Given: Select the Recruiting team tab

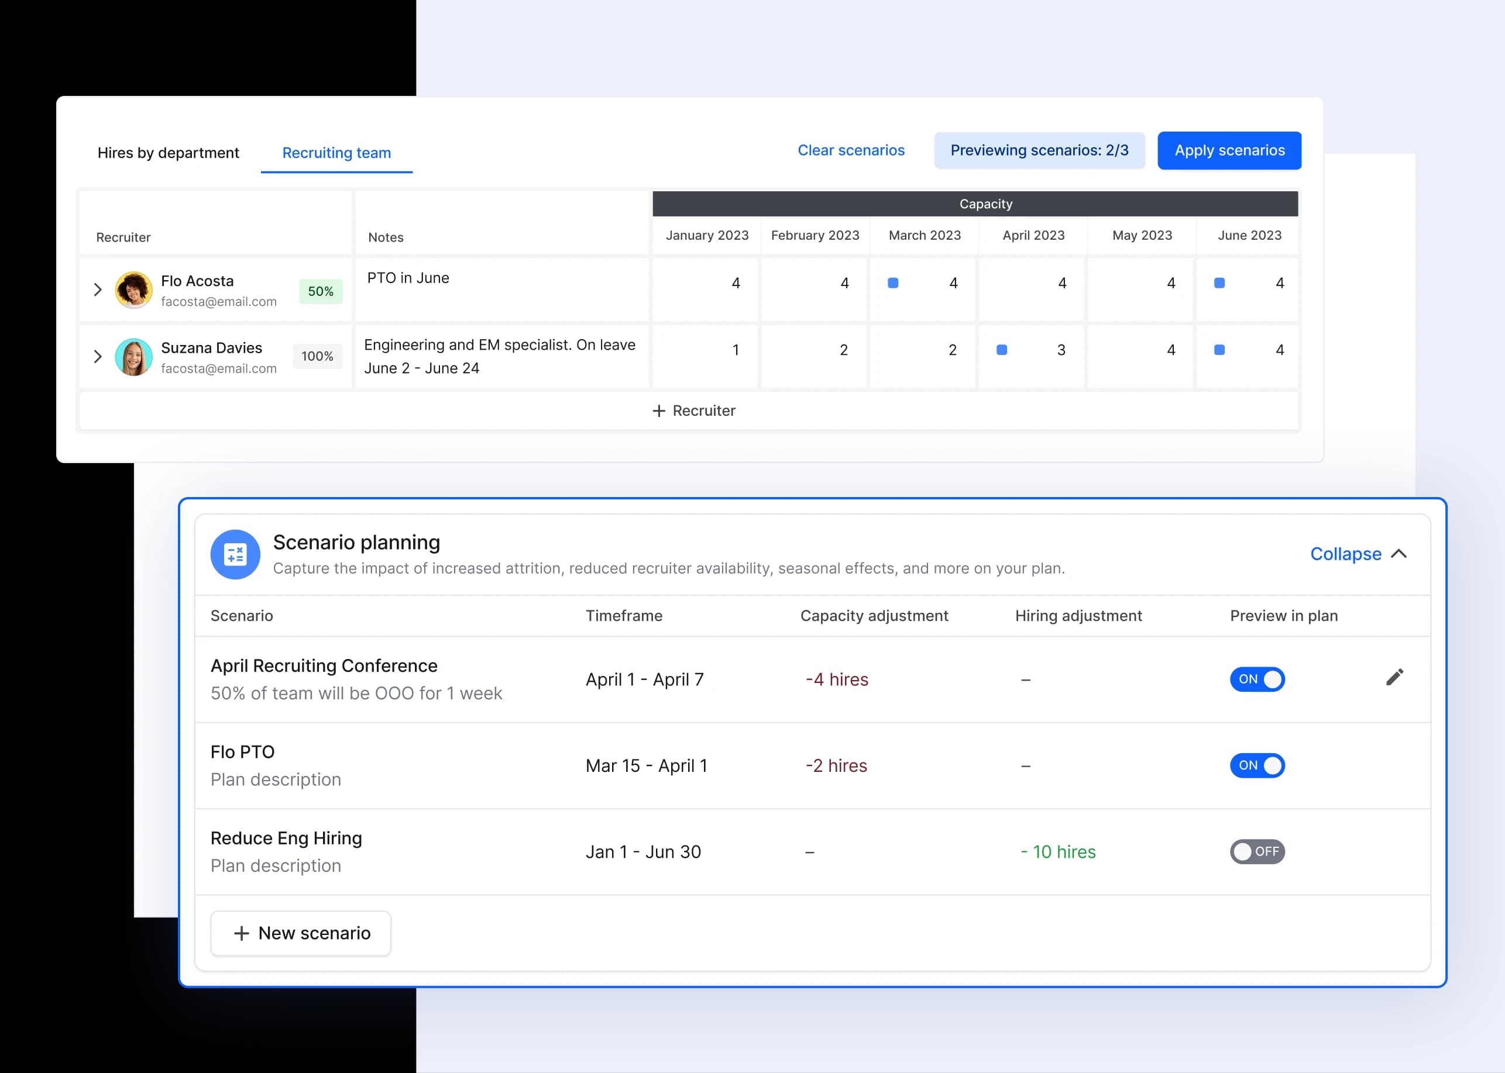Looking at the screenshot, I should [x=336, y=153].
